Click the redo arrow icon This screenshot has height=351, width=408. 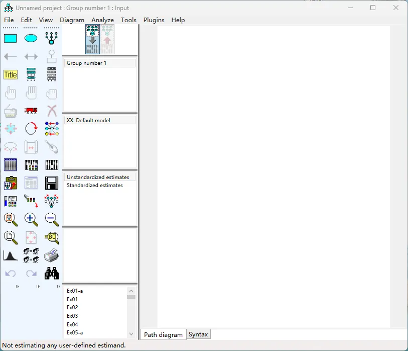(31, 274)
